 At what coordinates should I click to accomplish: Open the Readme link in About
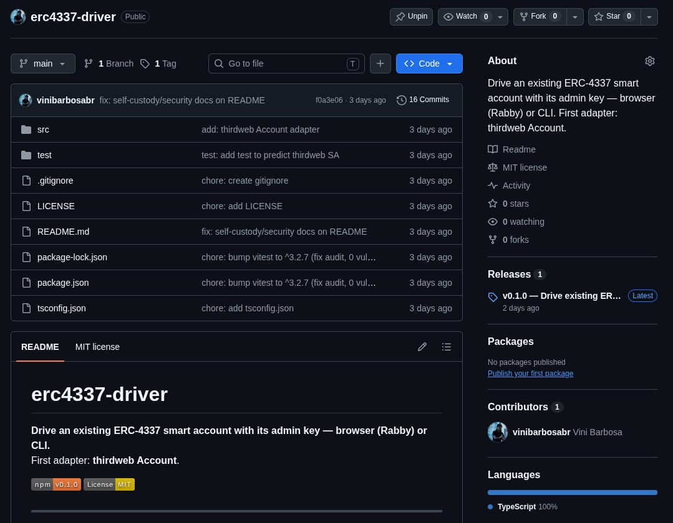click(511, 149)
